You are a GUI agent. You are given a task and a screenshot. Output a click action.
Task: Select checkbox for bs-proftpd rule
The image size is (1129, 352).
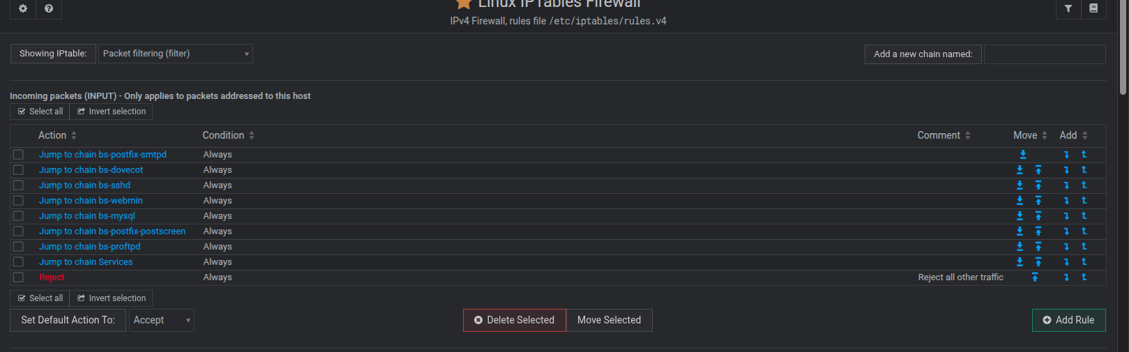tap(19, 247)
